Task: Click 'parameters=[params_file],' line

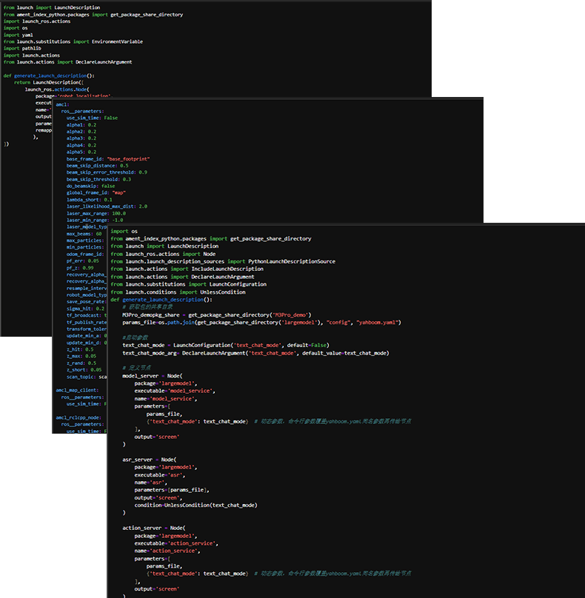Action: (172, 490)
